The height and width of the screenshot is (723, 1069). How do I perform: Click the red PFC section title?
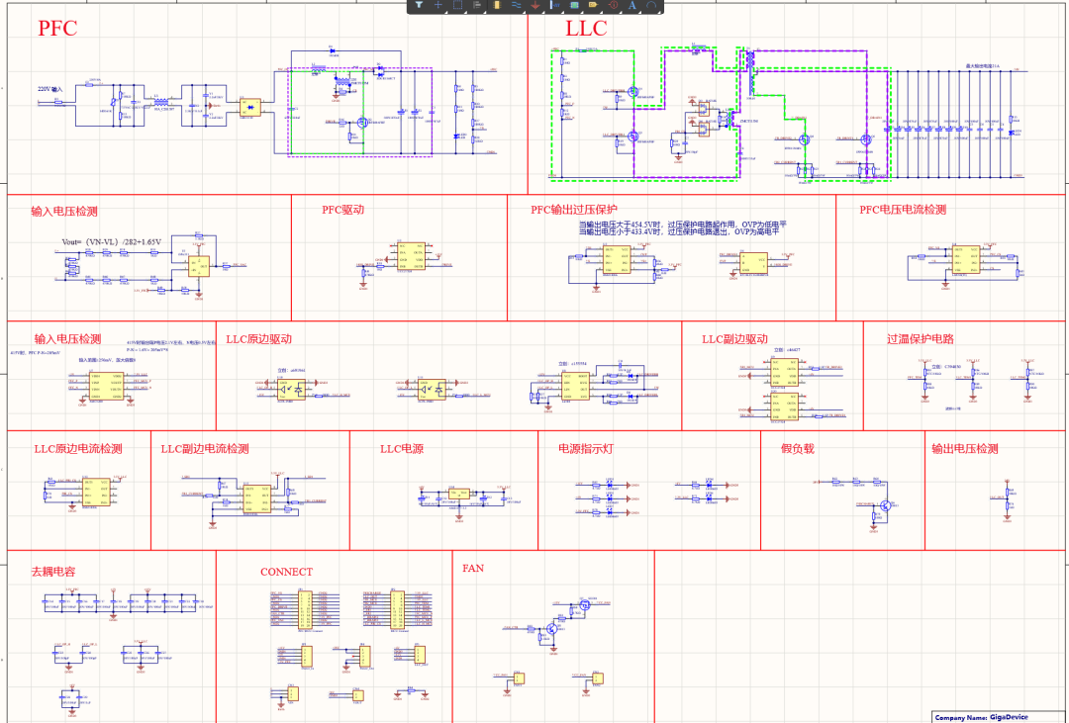[57, 29]
